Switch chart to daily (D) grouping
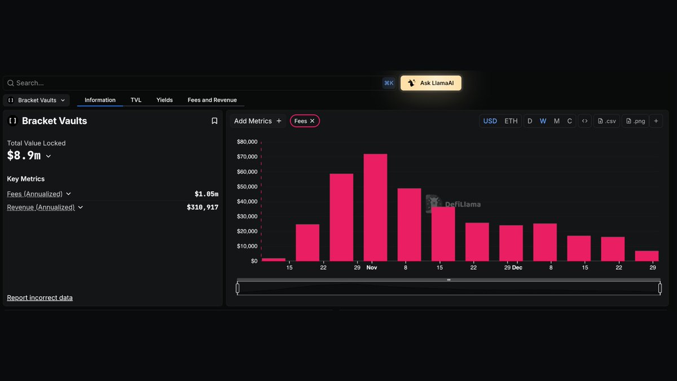Image resolution: width=677 pixels, height=381 pixels. pyautogui.click(x=530, y=121)
